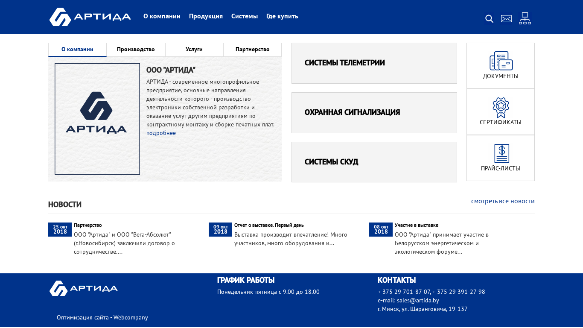Click the Сертификаты ribbon badge icon
Viewport: 583px width, 328px height.
click(501, 108)
